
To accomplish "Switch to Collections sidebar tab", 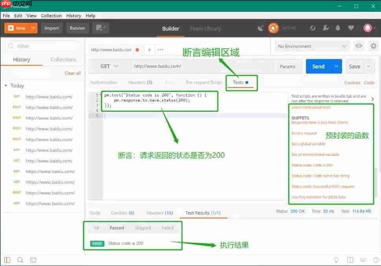I will [63, 59].
